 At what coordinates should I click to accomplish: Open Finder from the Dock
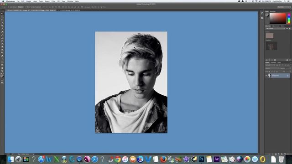10,159
